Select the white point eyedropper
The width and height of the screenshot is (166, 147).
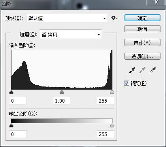[x=153, y=70]
